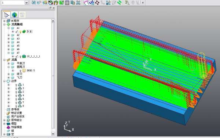This screenshot has height=138, width=220.
Task: Click the toolbar icon with a magnifying glass
Action: pos(127,3)
